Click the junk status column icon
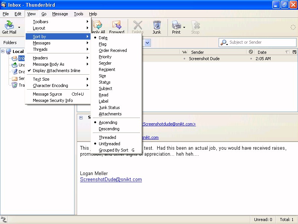 pos(251,52)
